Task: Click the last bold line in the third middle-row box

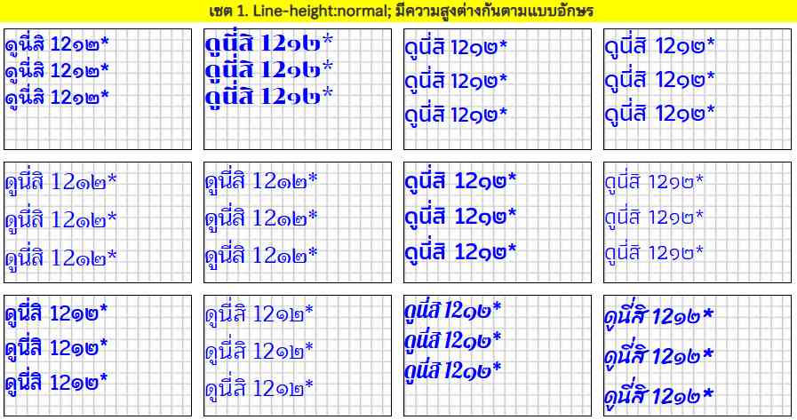Action: pos(460,252)
